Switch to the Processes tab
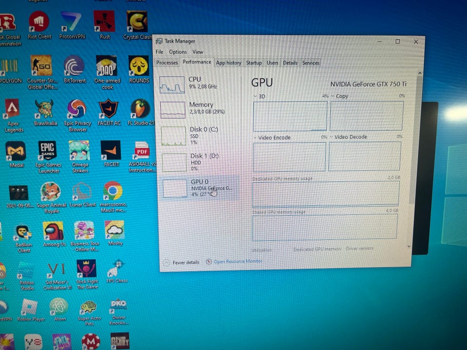The image size is (467, 350). click(167, 63)
